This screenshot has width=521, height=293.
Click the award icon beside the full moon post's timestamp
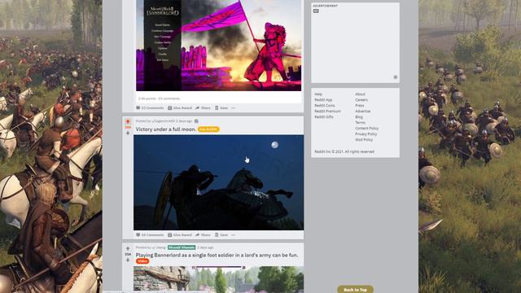click(x=196, y=121)
